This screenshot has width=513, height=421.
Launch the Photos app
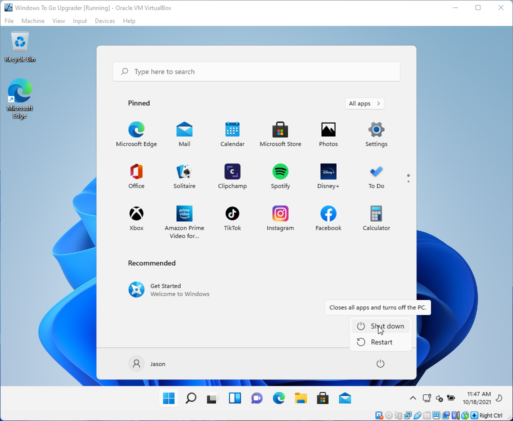coord(328,134)
